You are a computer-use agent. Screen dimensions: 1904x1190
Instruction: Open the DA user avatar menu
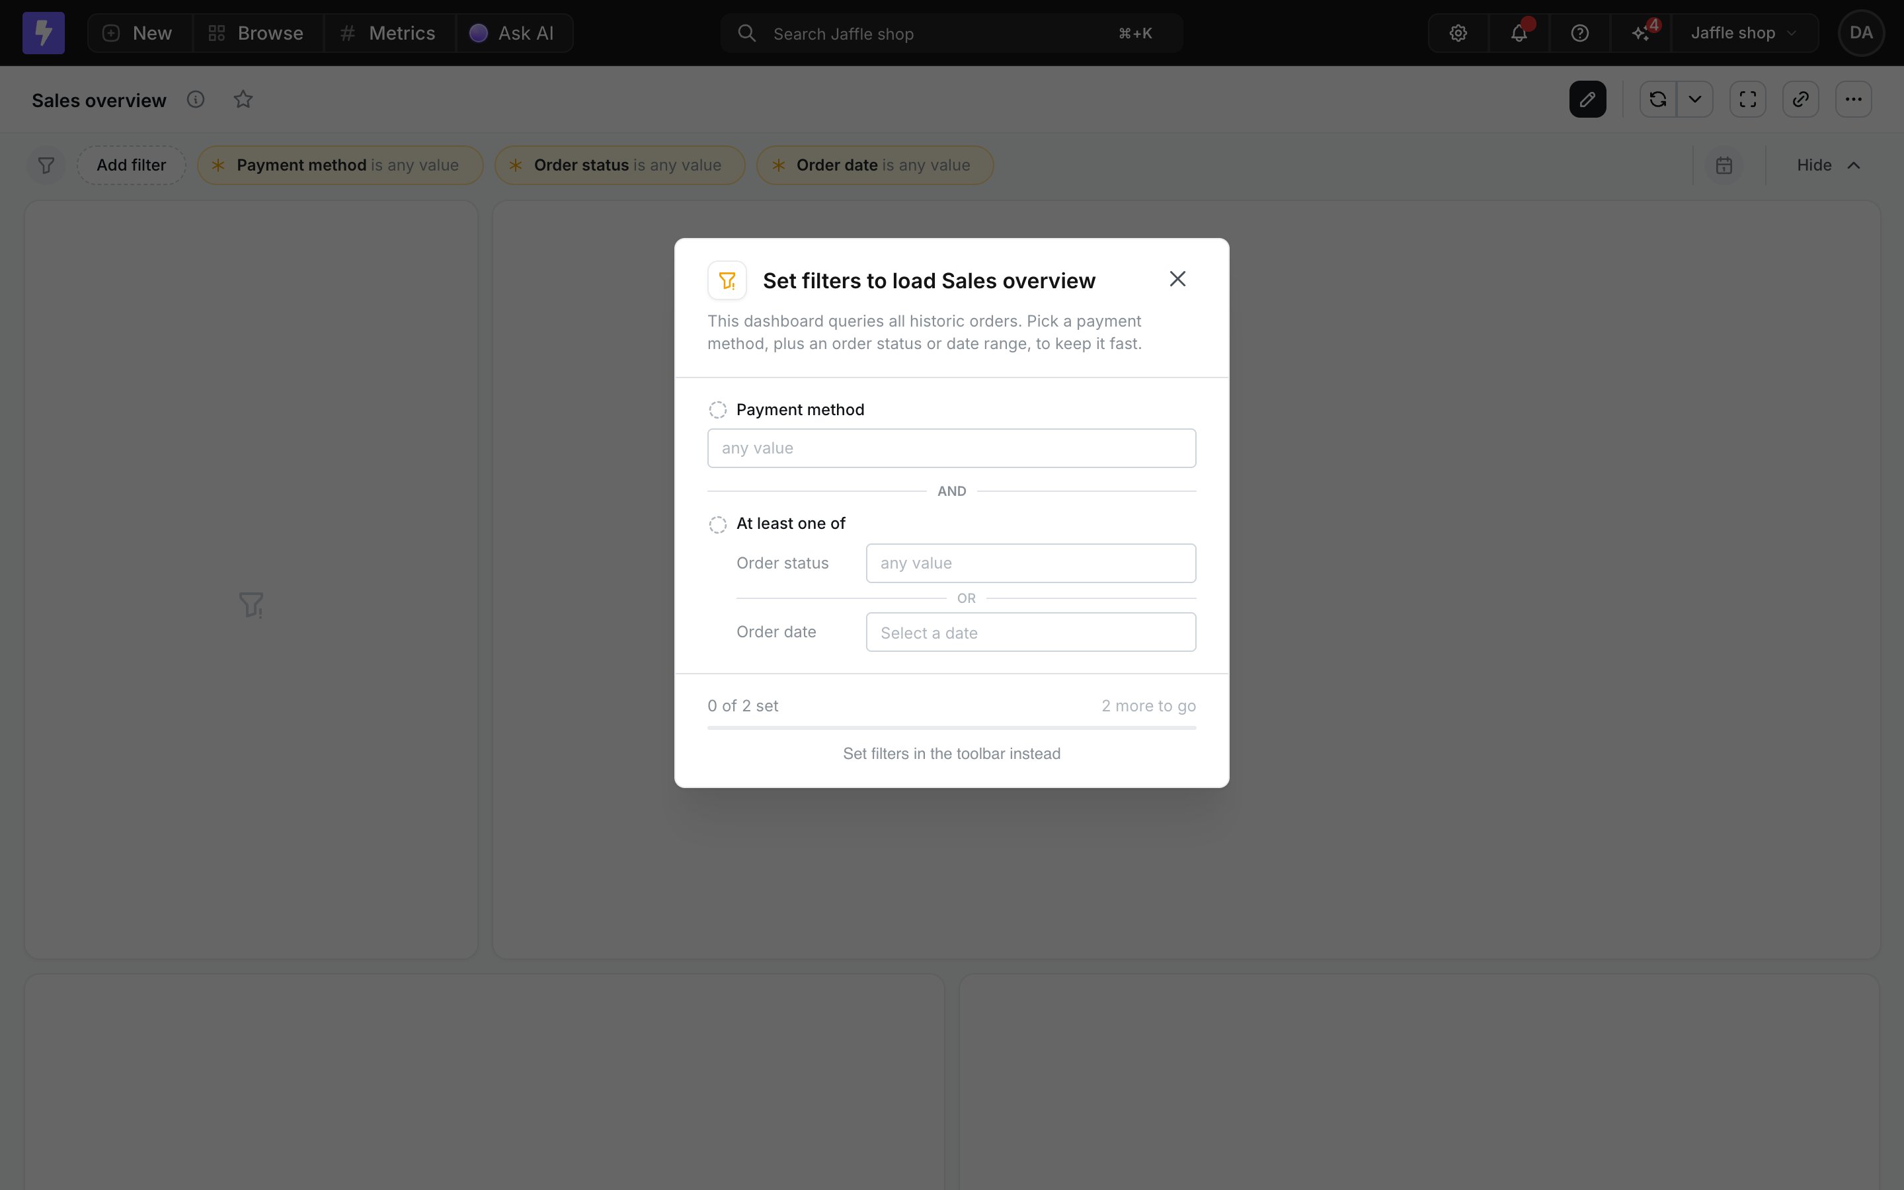tap(1861, 33)
